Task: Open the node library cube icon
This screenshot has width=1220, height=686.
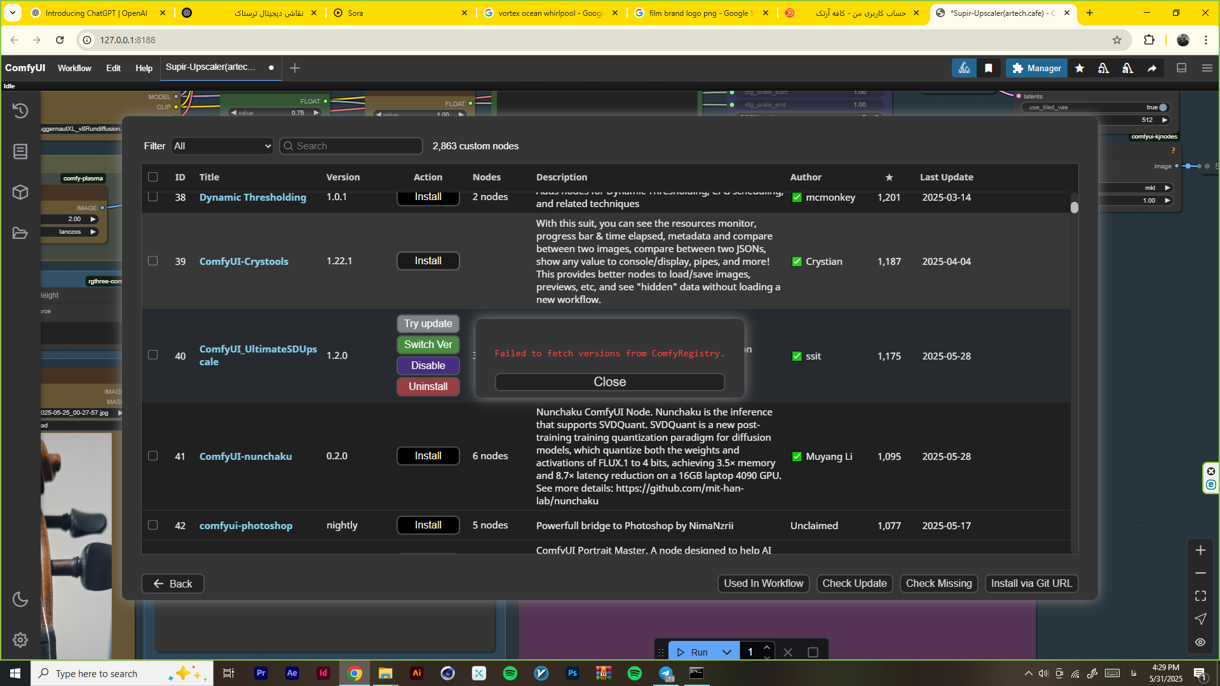Action: pos(20,192)
